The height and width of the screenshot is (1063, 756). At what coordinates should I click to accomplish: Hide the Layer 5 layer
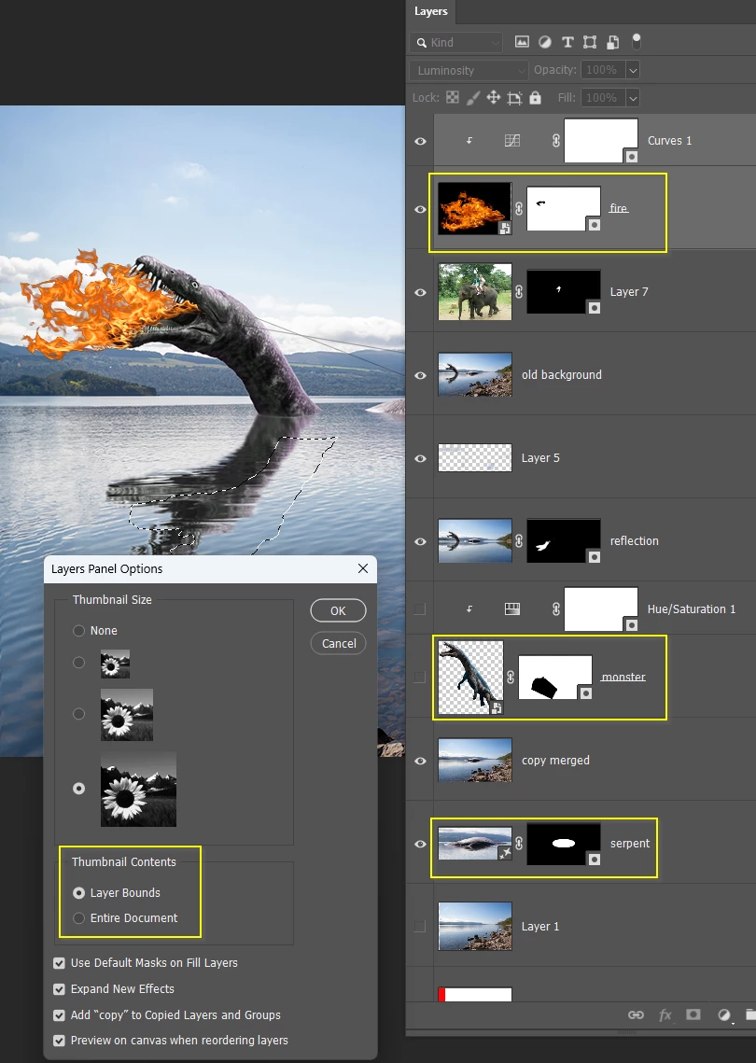(420, 458)
